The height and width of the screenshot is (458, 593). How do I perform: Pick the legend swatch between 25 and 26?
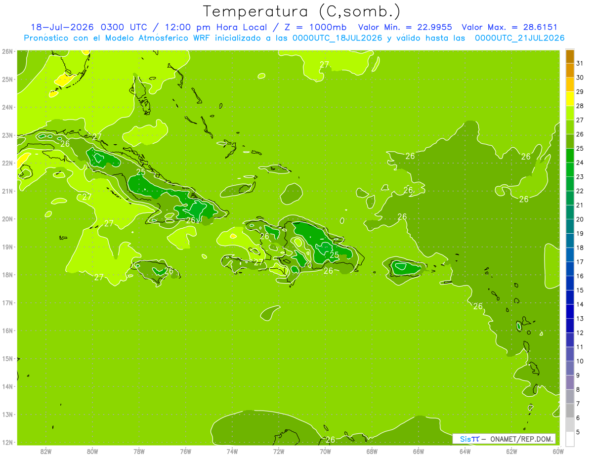(x=570, y=141)
